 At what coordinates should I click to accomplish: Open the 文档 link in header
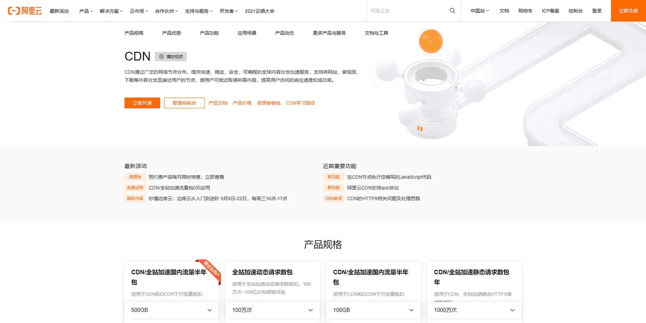(504, 11)
